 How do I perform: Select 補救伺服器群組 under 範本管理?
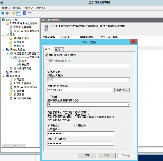pos(23,98)
